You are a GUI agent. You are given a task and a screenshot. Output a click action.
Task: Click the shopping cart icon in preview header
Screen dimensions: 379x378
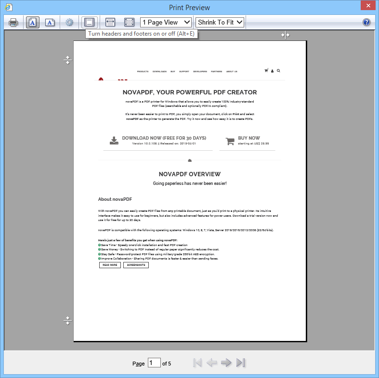(x=266, y=71)
